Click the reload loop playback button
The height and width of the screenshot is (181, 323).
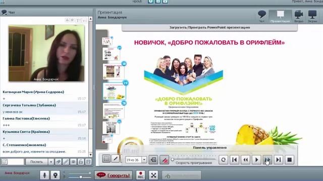click(x=223, y=159)
